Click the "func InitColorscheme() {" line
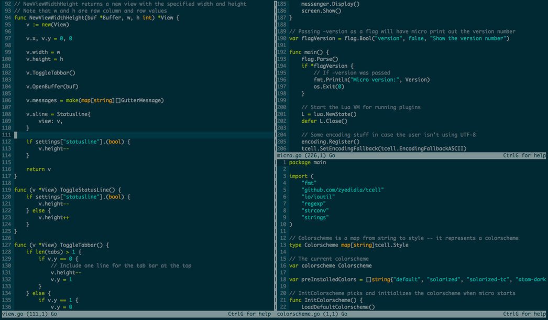Viewport: 548px width, 320px height. pyautogui.click(x=326, y=300)
